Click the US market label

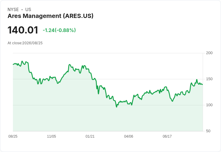click(28, 10)
